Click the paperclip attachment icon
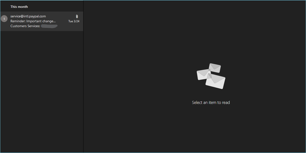The height and width of the screenshot is (153, 306). tap(77, 17)
